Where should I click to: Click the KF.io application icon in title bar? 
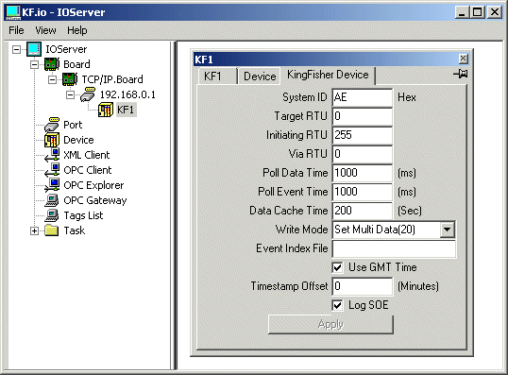pyautogui.click(x=13, y=12)
